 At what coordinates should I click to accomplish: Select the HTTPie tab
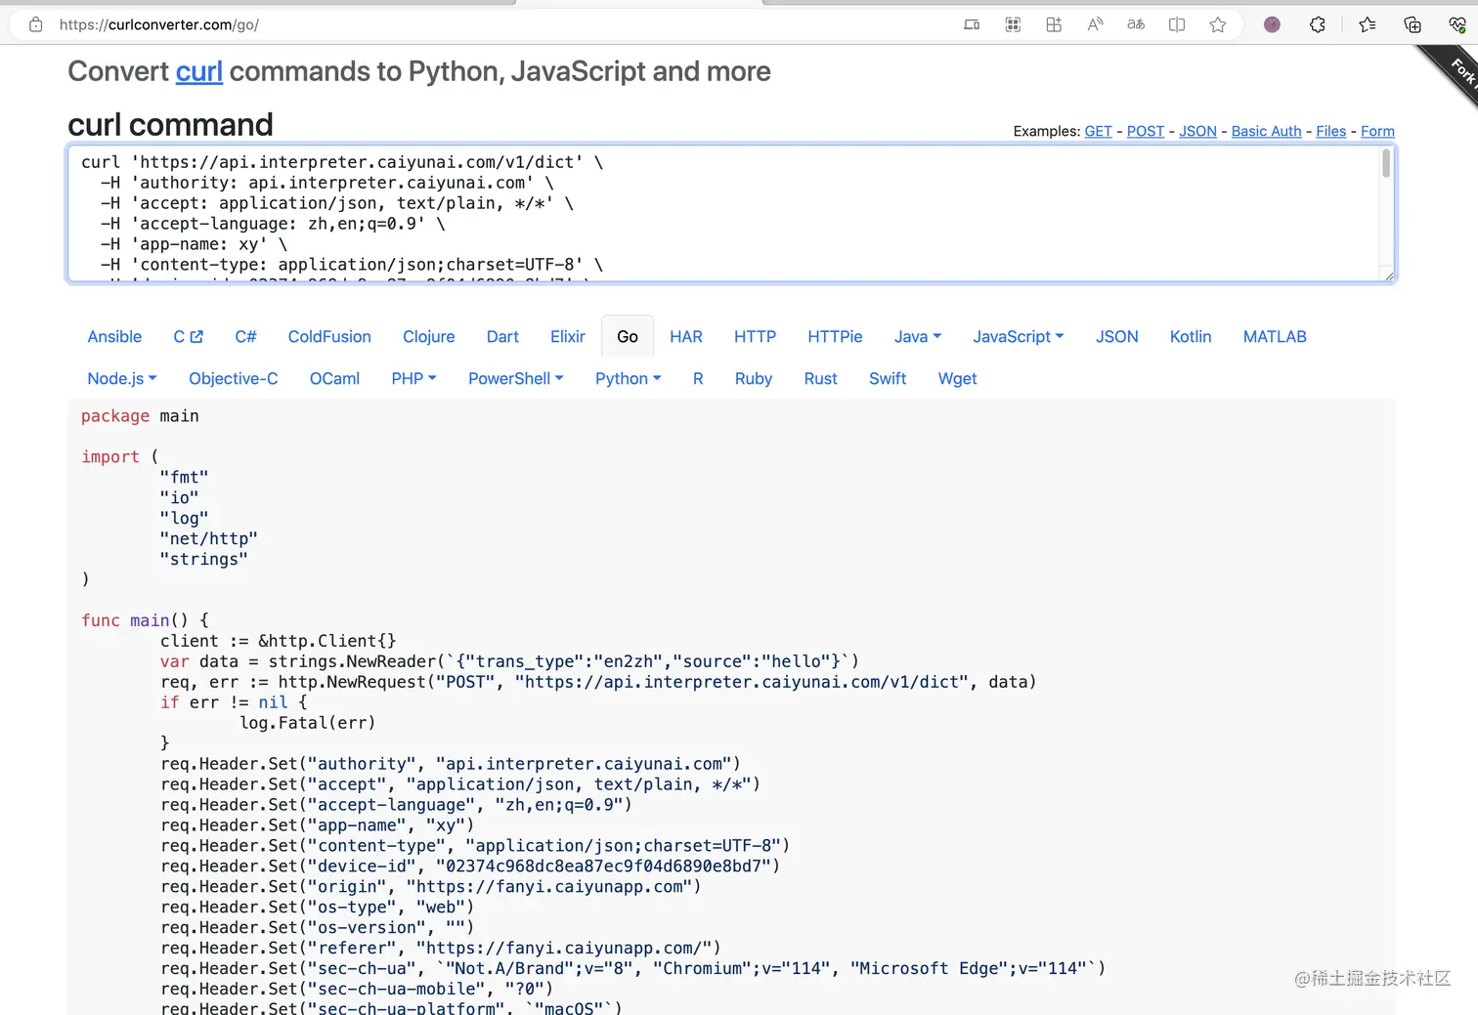(x=834, y=336)
